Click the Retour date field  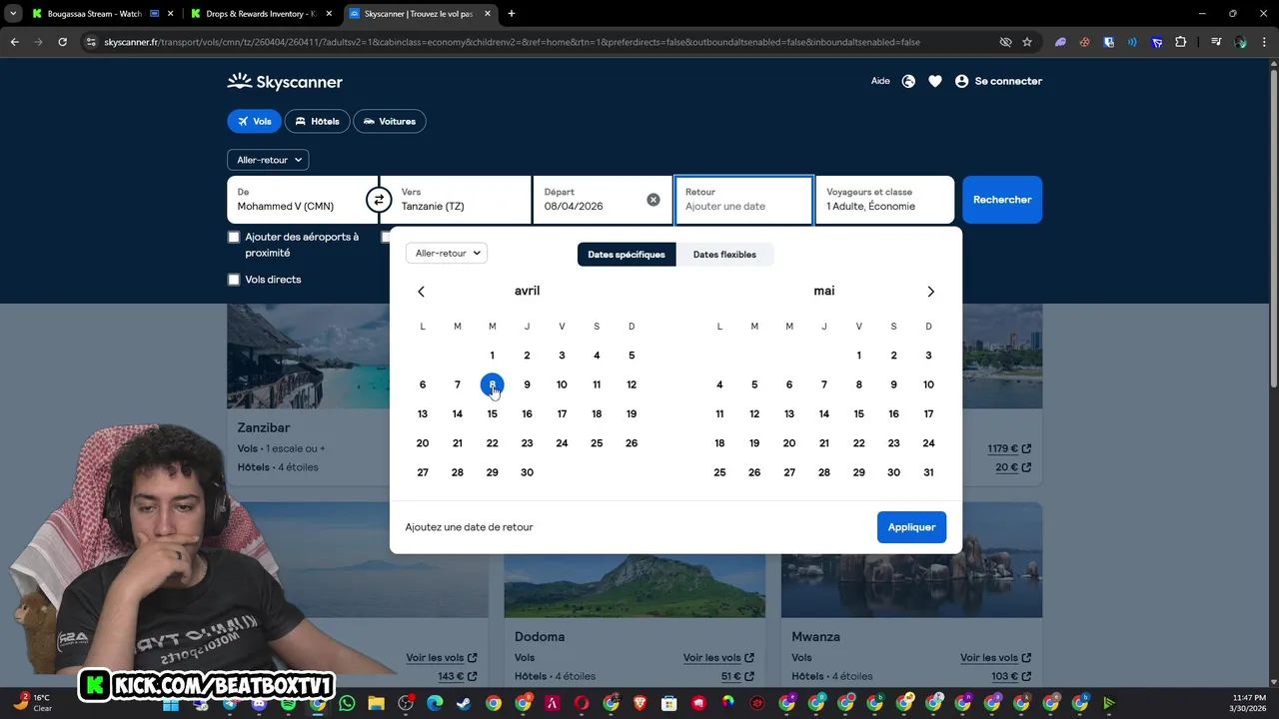point(743,200)
